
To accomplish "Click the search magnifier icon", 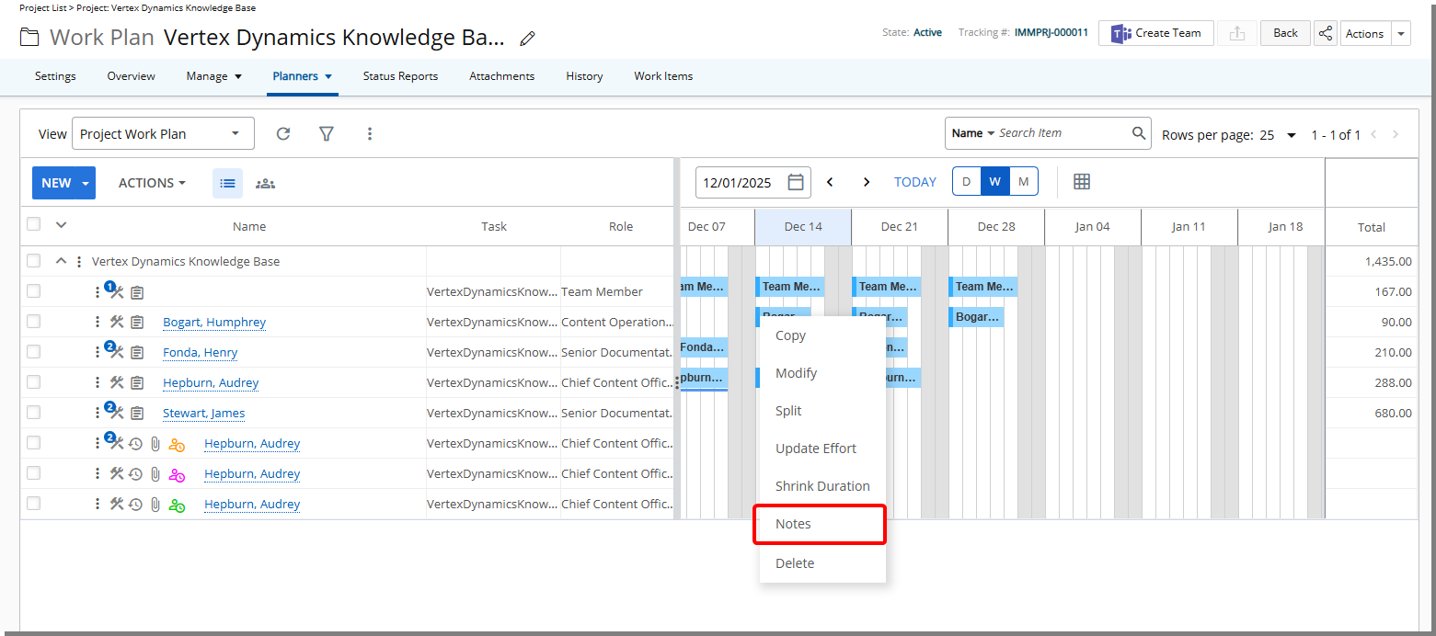I will (x=1139, y=133).
